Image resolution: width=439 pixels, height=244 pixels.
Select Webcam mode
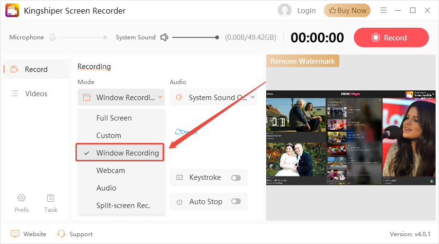[x=121, y=171]
